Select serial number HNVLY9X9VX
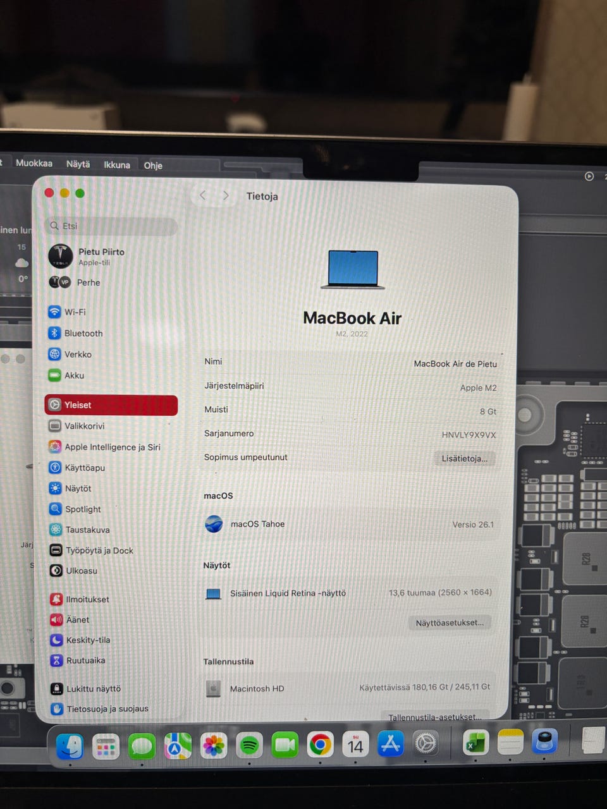The width and height of the screenshot is (607, 809). tap(469, 435)
